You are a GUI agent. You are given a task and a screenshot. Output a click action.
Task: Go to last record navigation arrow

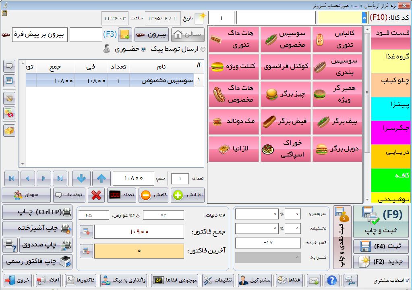click(60, 178)
